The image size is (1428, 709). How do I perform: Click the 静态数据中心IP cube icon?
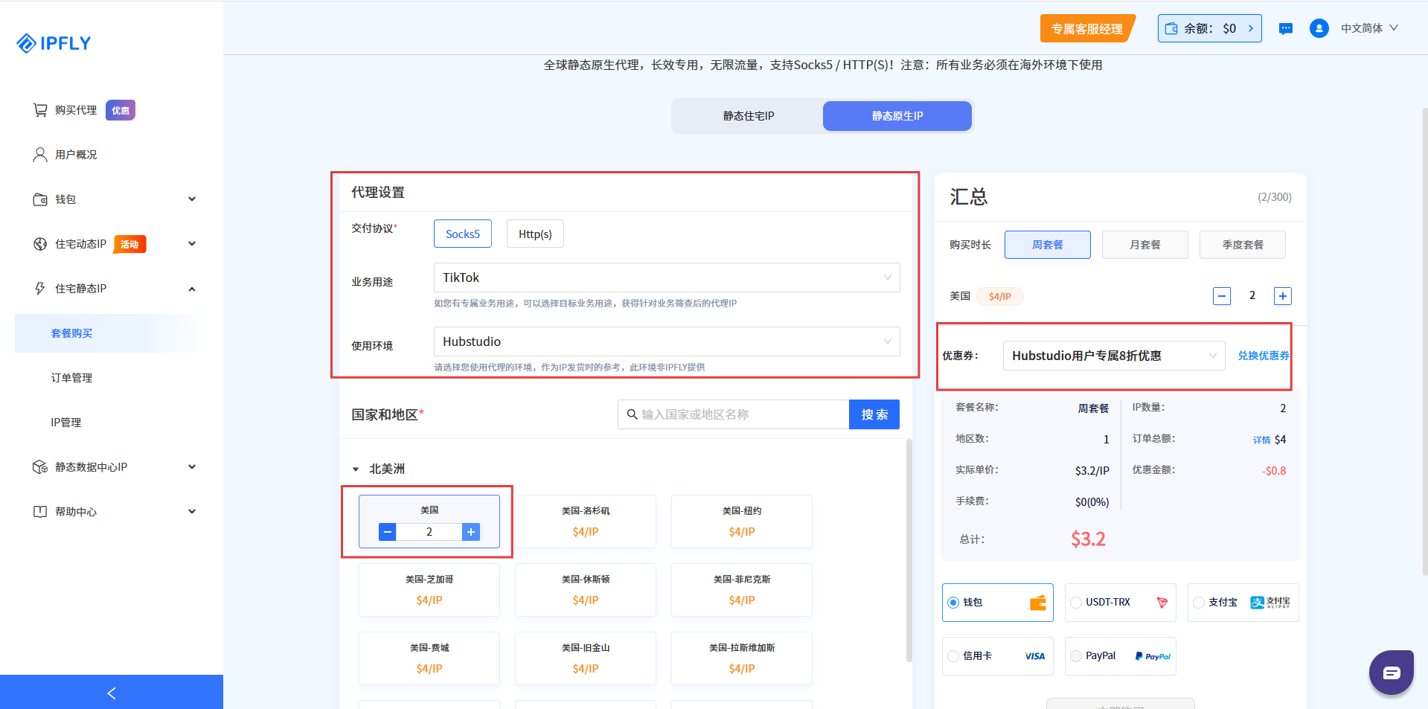coord(40,467)
